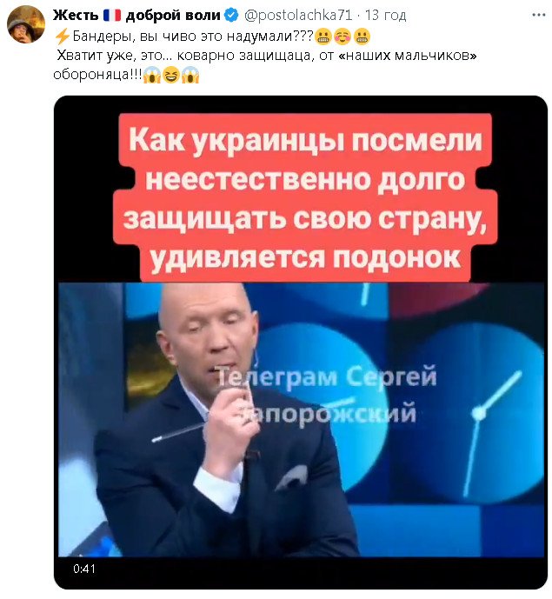The width and height of the screenshot is (552, 599).
Task: Click the blue verified badge next to the name
Action: coord(231,16)
